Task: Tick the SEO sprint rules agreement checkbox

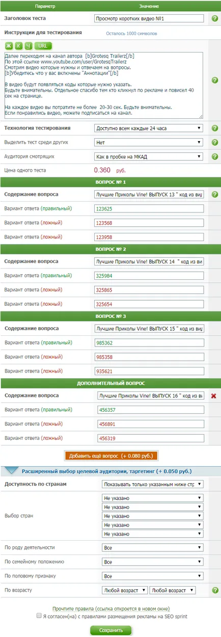Action: click(39, 616)
